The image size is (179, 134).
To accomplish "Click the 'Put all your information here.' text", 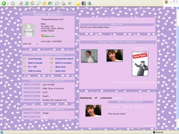I will [95, 27].
